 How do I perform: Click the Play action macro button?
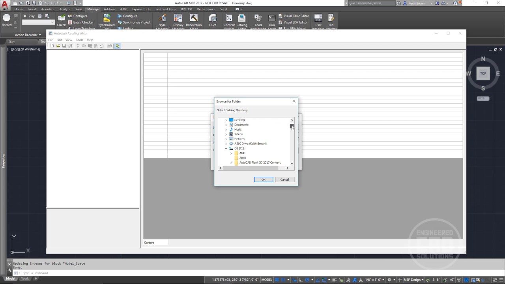[x=29, y=16]
